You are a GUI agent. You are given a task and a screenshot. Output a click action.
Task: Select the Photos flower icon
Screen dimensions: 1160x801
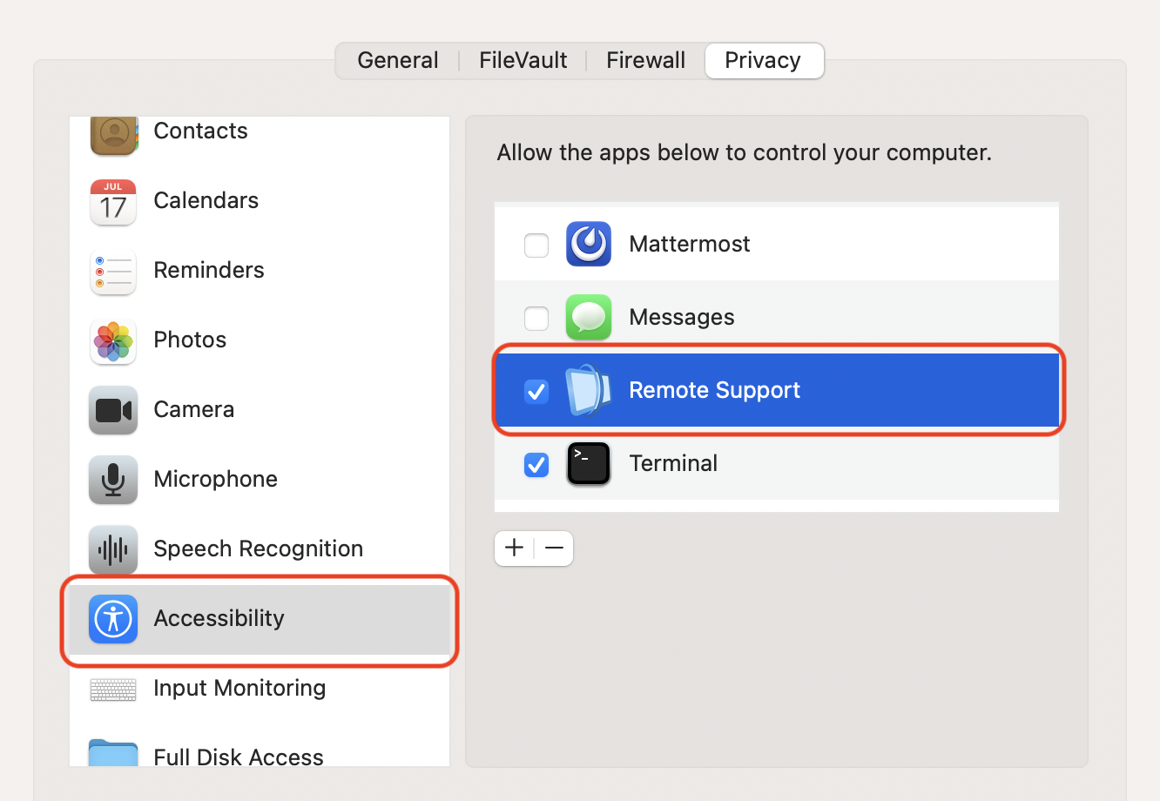[113, 341]
